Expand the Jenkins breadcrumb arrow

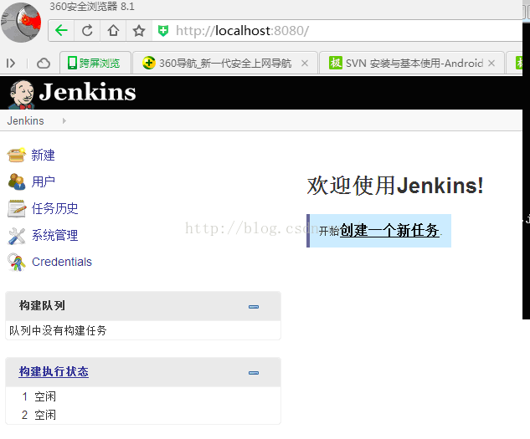pos(64,121)
